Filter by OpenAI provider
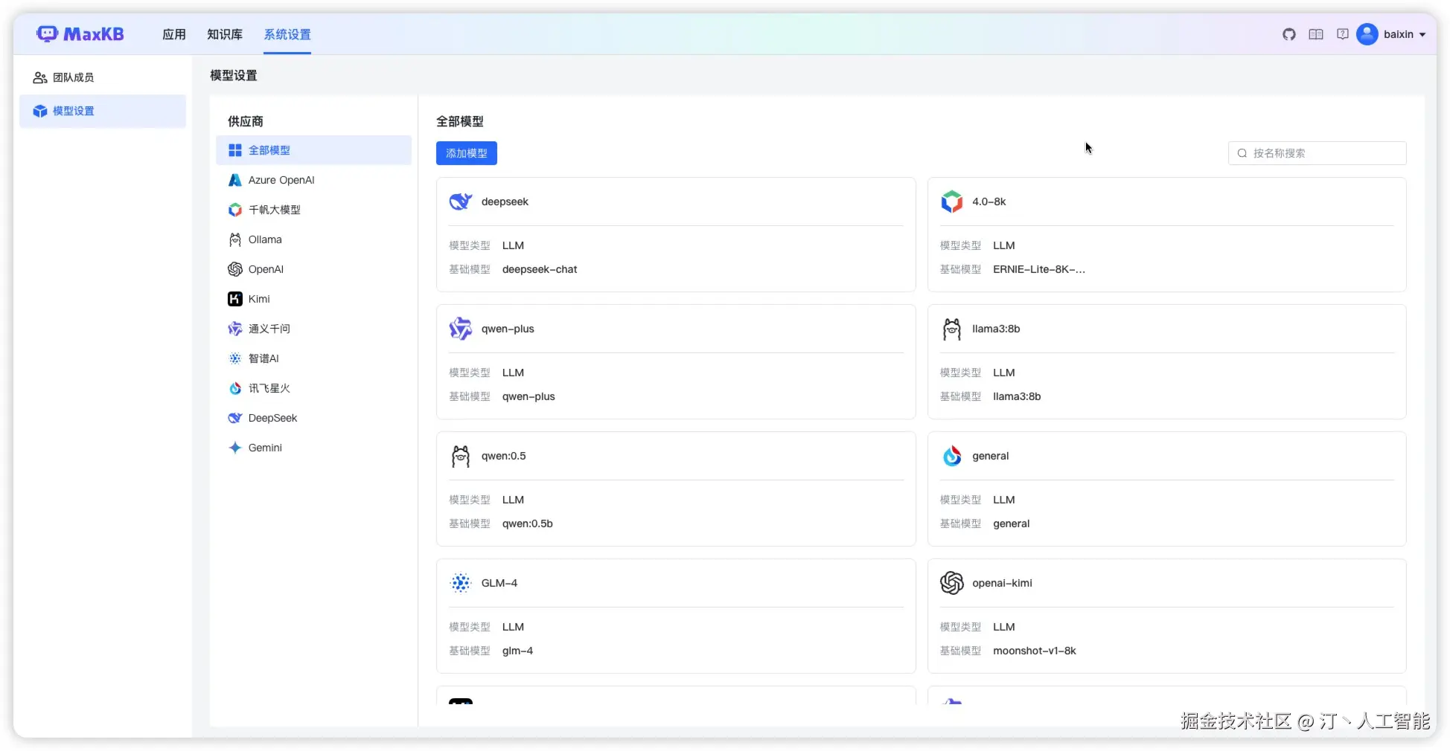1450x751 pixels. (313, 269)
